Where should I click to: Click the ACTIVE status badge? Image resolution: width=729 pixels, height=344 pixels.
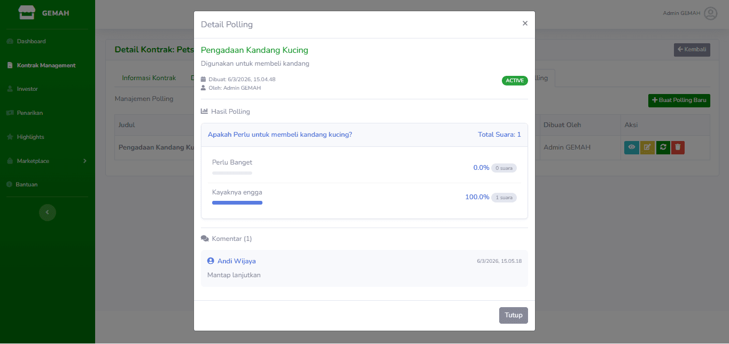coord(514,81)
